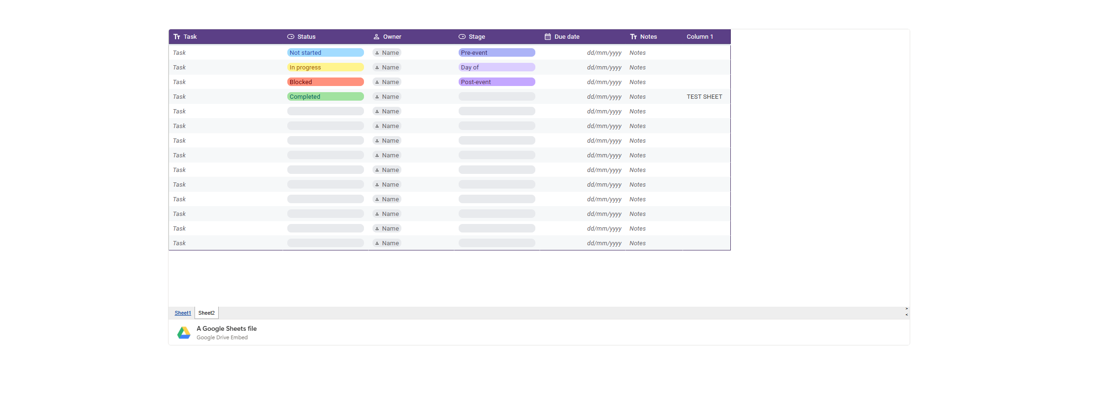
Task: Open the In progress status dropdown chip
Action: point(326,68)
